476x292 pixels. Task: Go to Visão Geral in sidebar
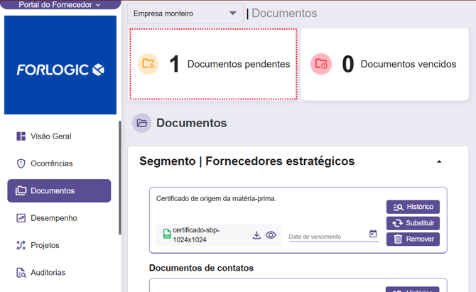pos(51,136)
